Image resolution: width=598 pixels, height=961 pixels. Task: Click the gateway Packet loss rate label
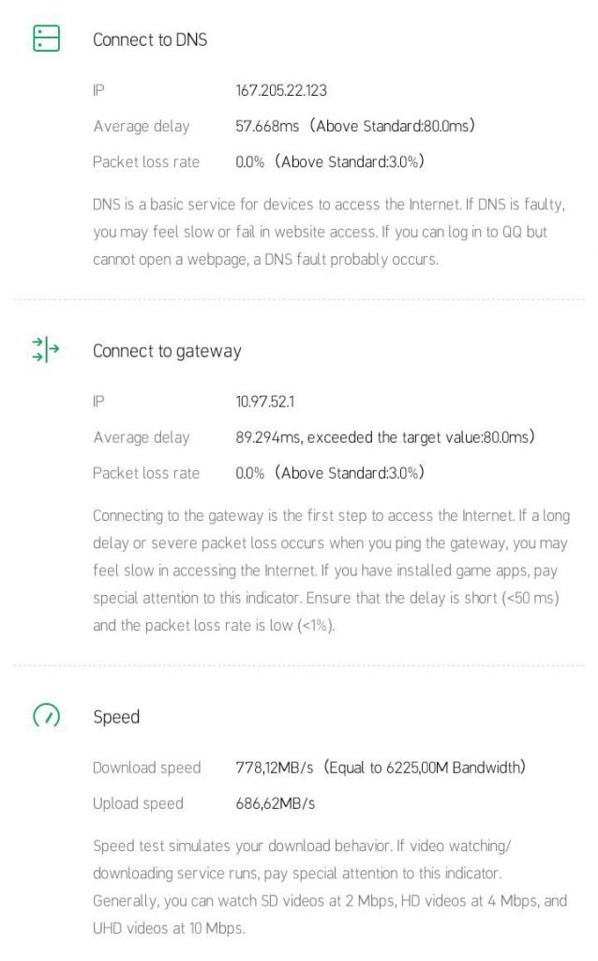coord(146,473)
